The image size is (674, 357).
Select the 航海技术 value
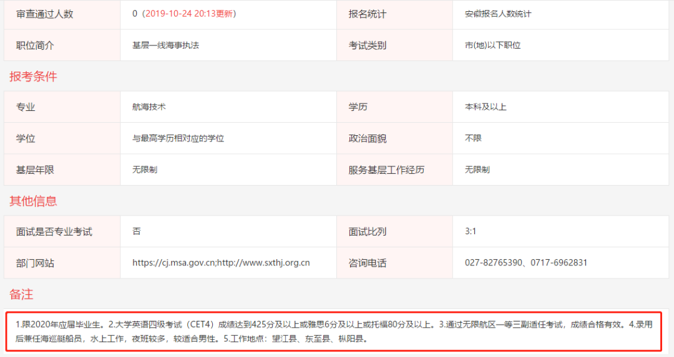pyautogui.click(x=149, y=107)
